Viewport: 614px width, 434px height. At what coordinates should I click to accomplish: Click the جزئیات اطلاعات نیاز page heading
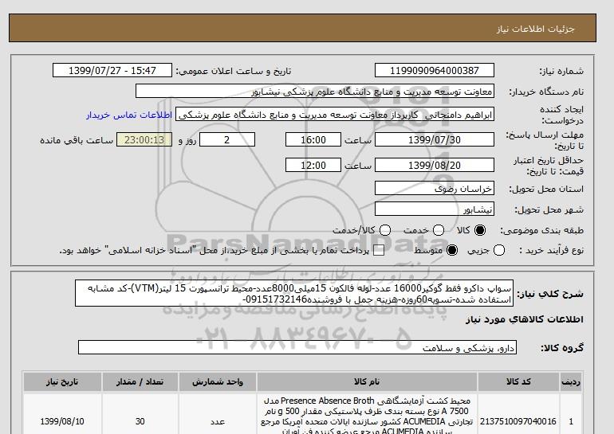point(535,29)
